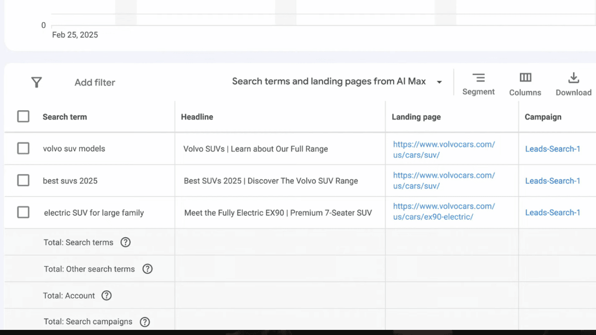Open the ex90-electric landing page link
The image size is (596, 335).
(x=444, y=211)
